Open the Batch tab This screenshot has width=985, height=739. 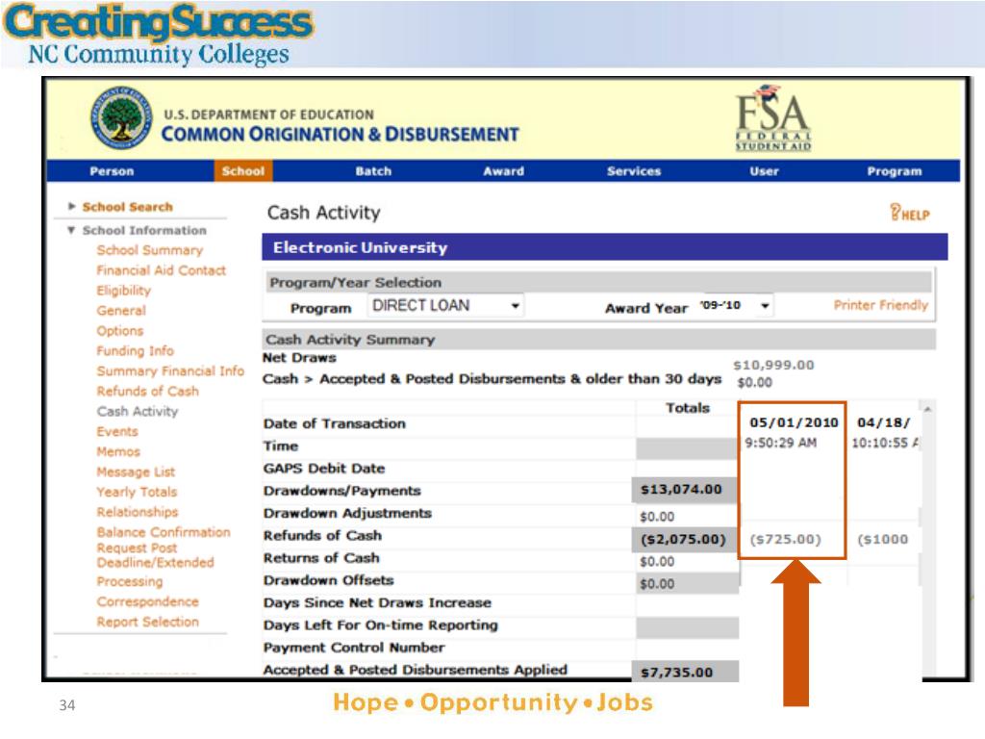(x=373, y=171)
